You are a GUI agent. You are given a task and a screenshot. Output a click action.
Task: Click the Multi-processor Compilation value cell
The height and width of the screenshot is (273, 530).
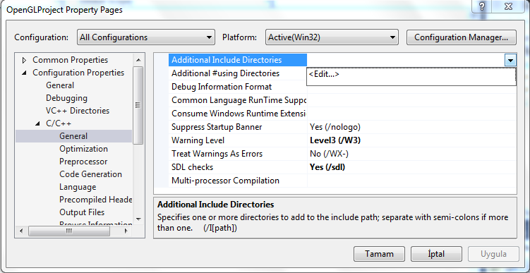[x=411, y=181]
